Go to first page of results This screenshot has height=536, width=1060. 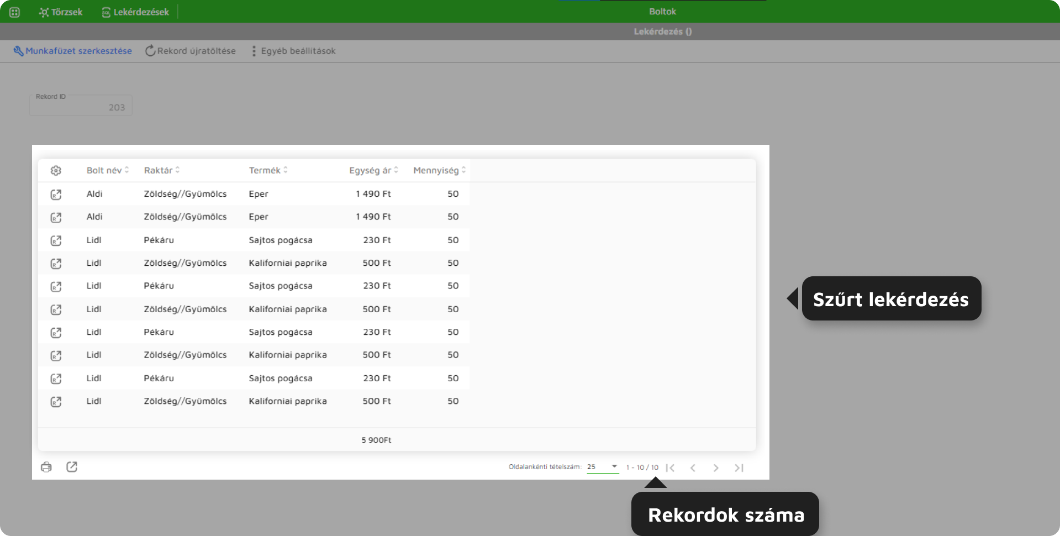coord(670,468)
